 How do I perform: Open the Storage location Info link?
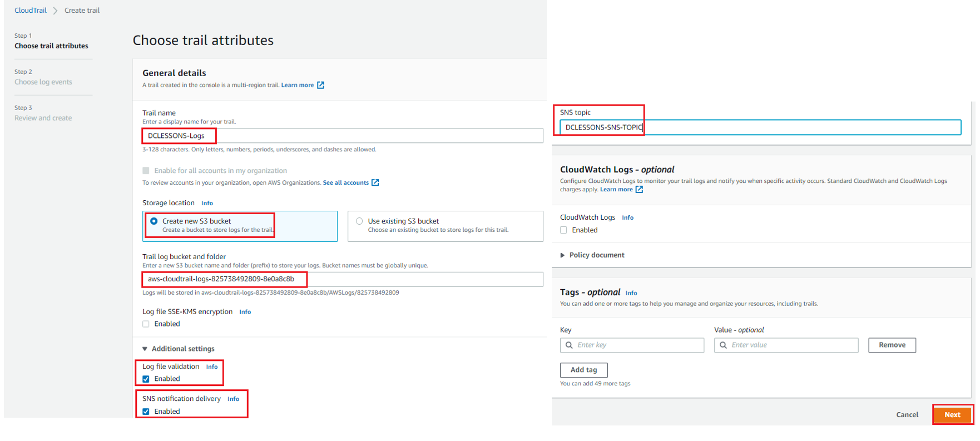(x=207, y=204)
